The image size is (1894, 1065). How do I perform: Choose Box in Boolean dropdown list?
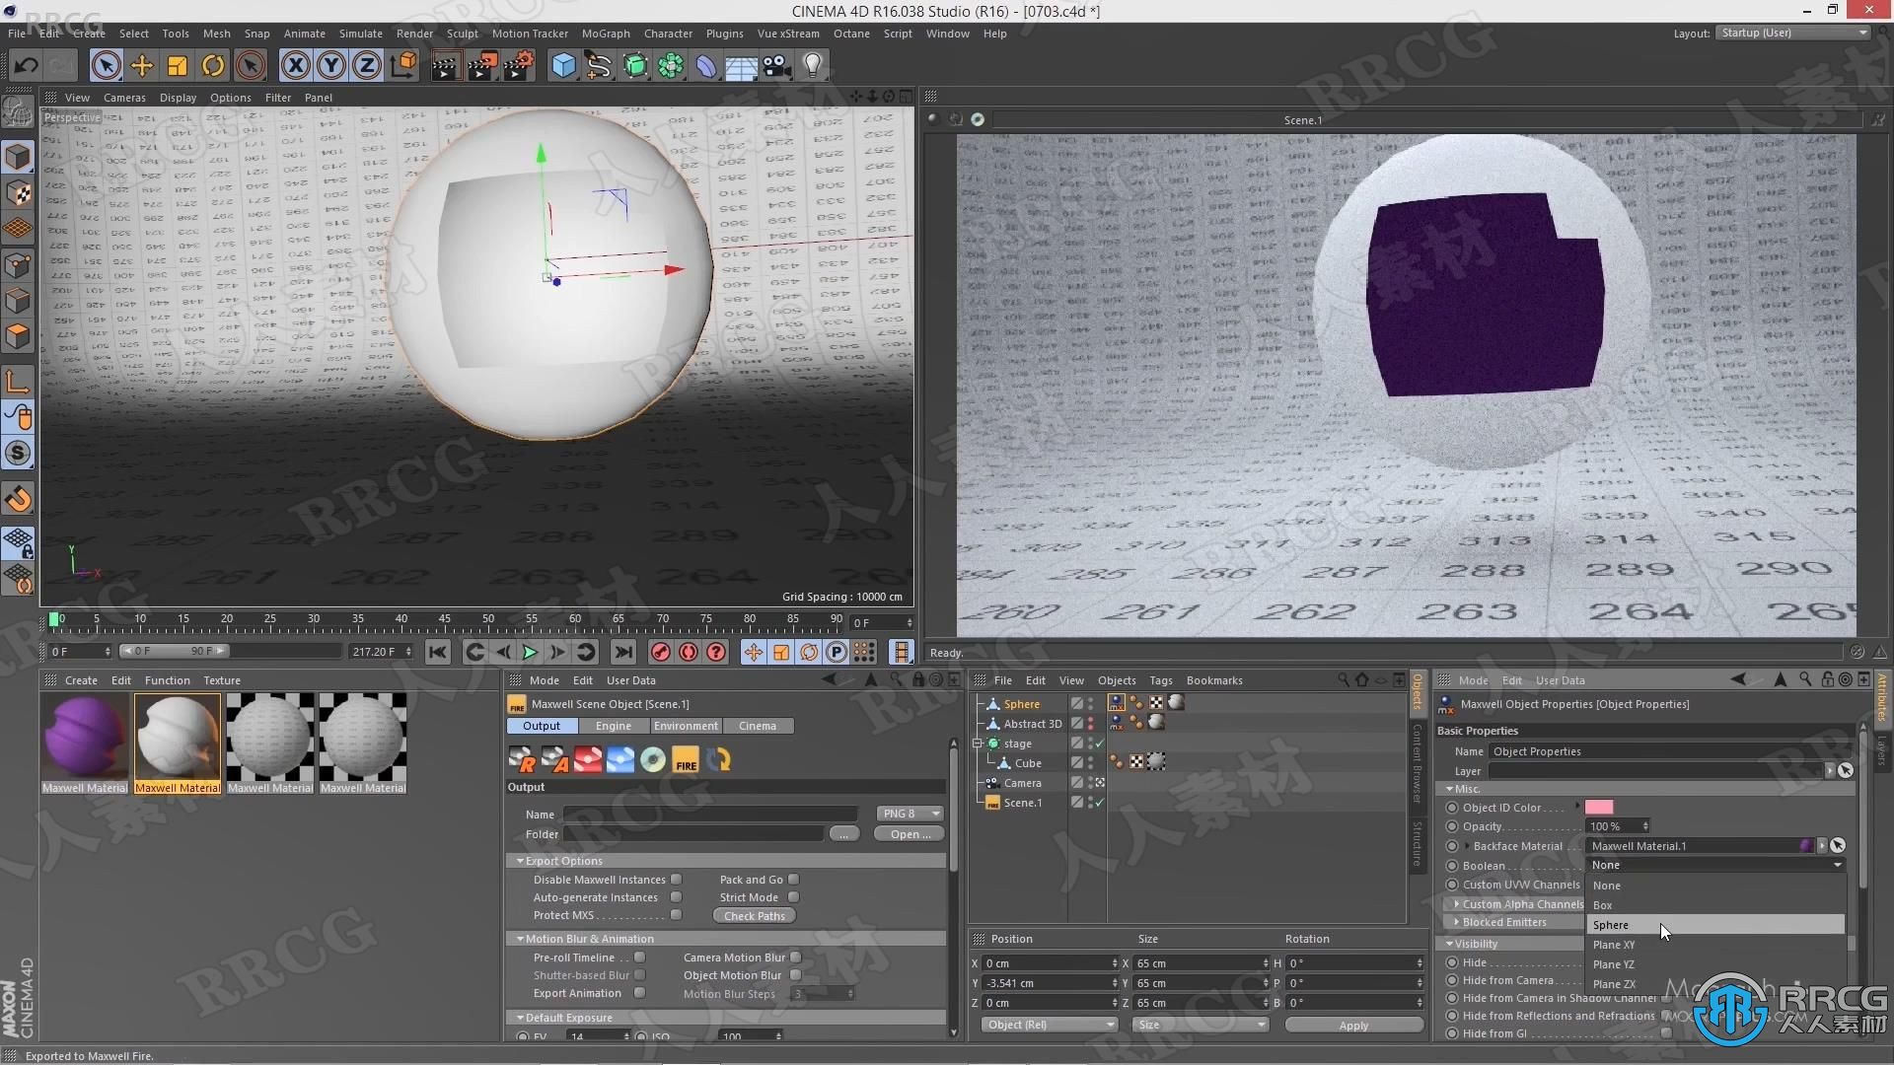coord(1715,905)
